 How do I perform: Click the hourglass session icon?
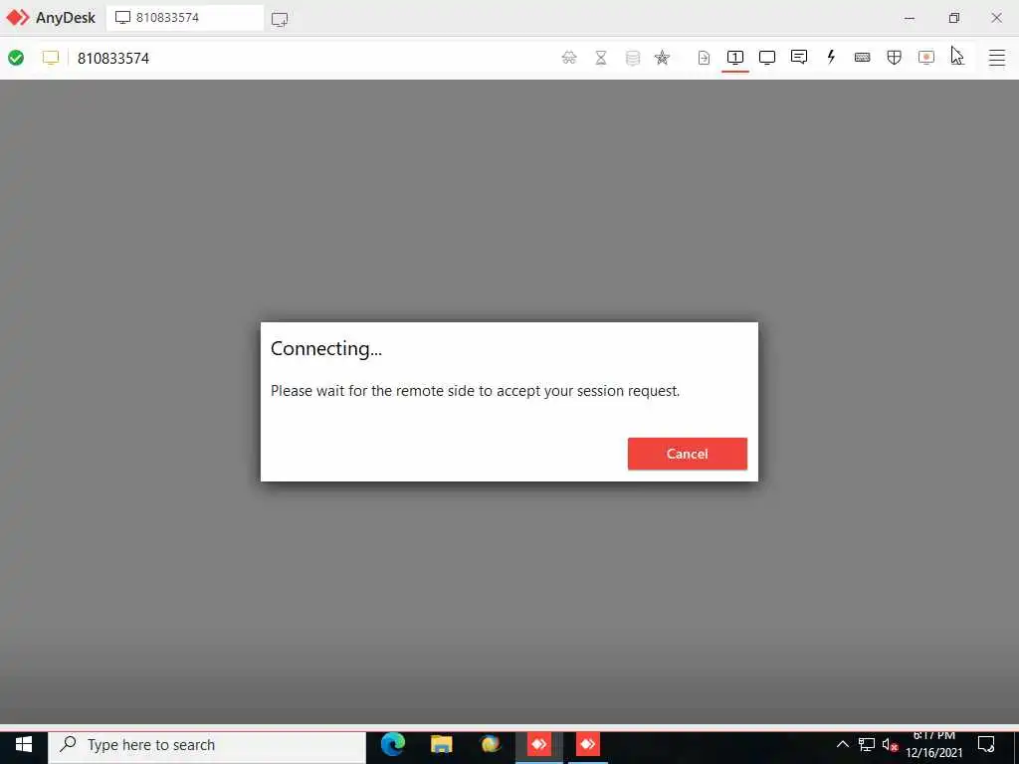coord(601,58)
